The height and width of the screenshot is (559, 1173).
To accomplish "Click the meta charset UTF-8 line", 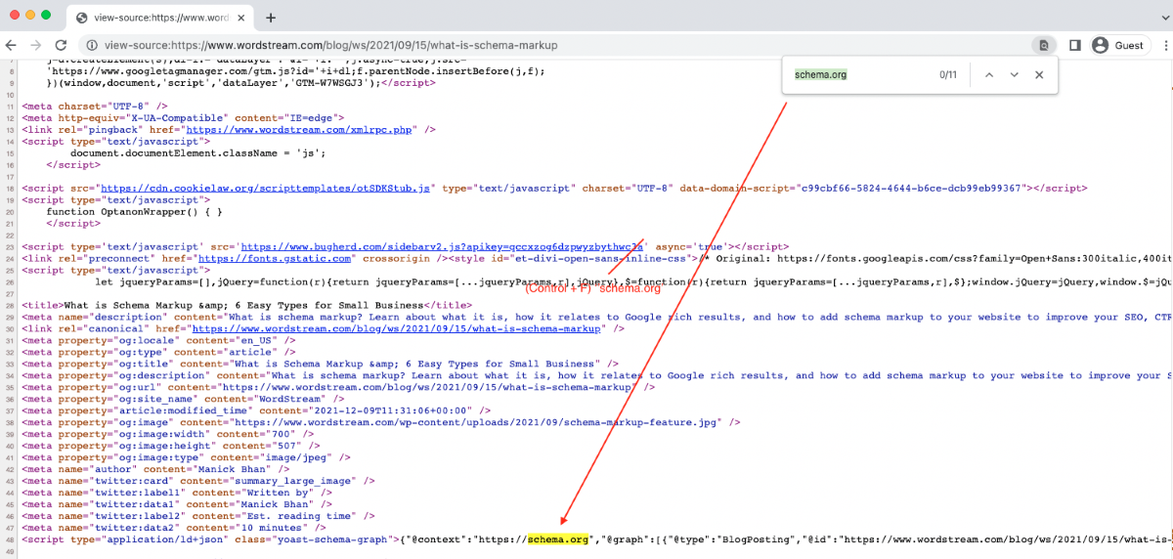I will pyautogui.click(x=95, y=106).
